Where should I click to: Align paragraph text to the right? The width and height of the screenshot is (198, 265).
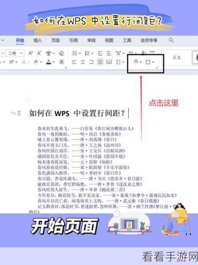pos(91,62)
